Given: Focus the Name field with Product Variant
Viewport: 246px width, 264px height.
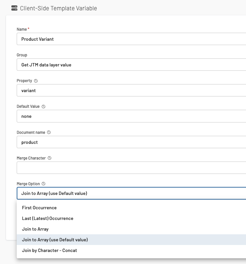Looking at the screenshot, I should pyautogui.click(x=131, y=39).
